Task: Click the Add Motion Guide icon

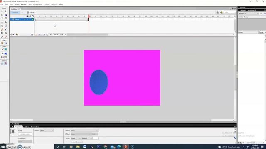Action: pyautogui.click(x=15, y=34)
